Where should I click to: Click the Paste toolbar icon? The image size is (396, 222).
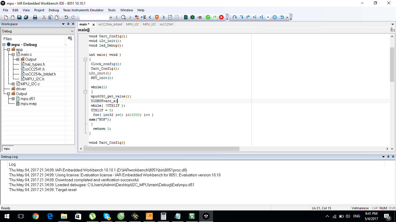click(x=57, y=17)
